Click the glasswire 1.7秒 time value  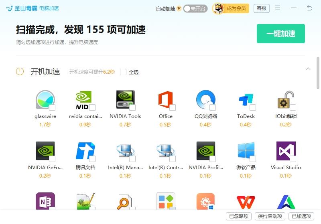pos(45,124)
